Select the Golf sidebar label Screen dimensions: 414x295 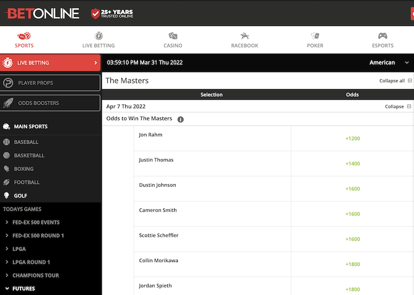point(21,196)
